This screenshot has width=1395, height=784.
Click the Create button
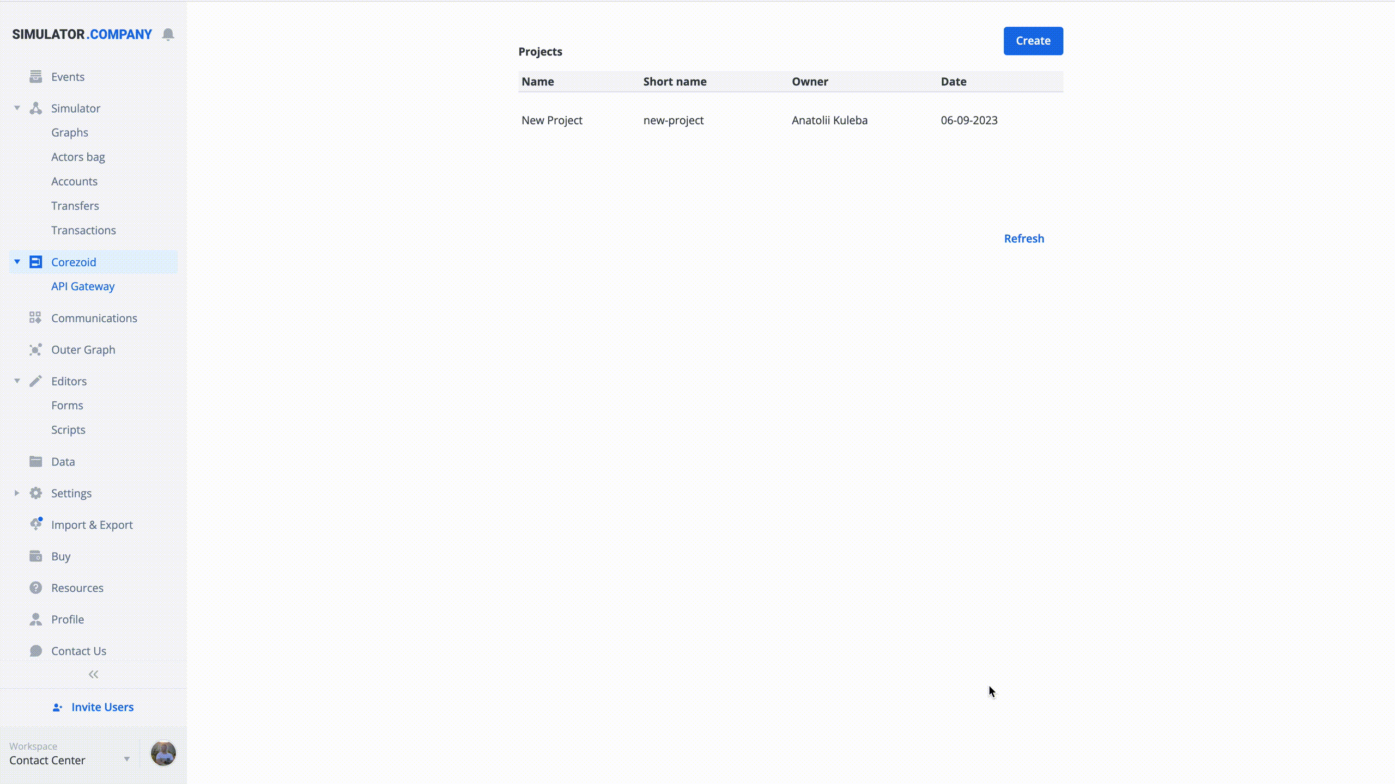point(1033,40)
